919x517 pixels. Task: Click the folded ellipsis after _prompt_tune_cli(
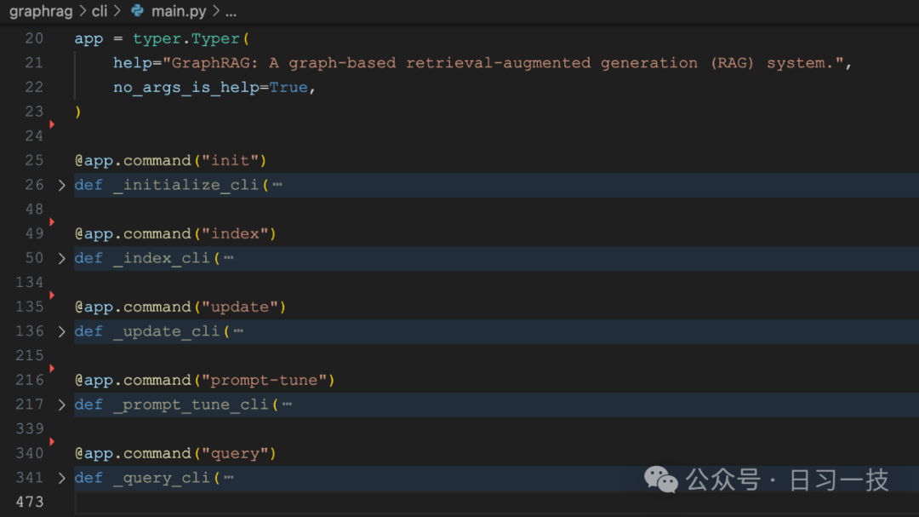[287, 405]
